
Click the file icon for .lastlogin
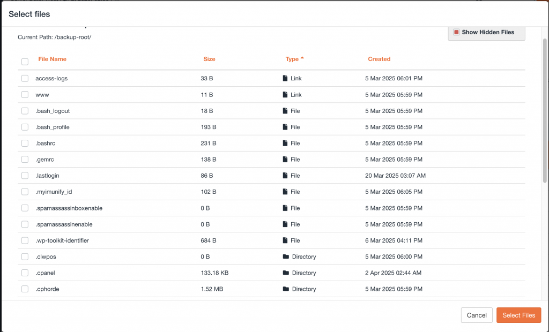click(x=285, y=176)
